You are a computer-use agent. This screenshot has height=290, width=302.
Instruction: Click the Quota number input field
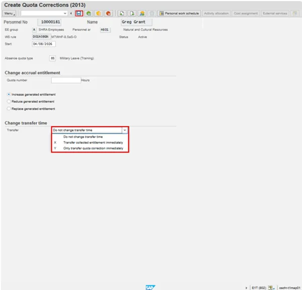coord(66,80)
